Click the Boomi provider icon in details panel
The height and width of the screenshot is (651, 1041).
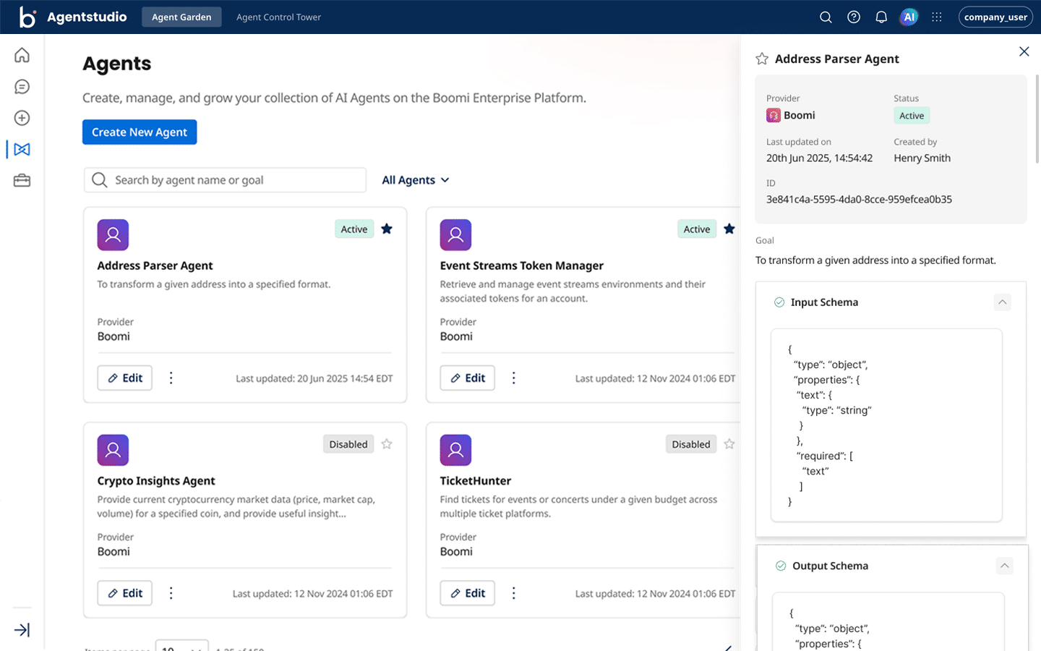coord(774,116)
